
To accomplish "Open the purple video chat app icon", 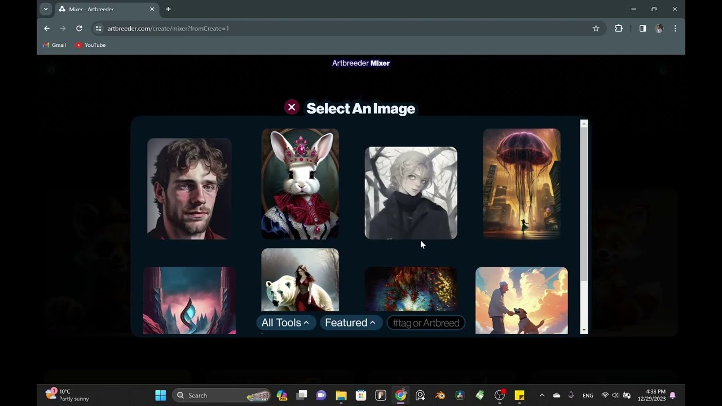I will pos(322,395).
